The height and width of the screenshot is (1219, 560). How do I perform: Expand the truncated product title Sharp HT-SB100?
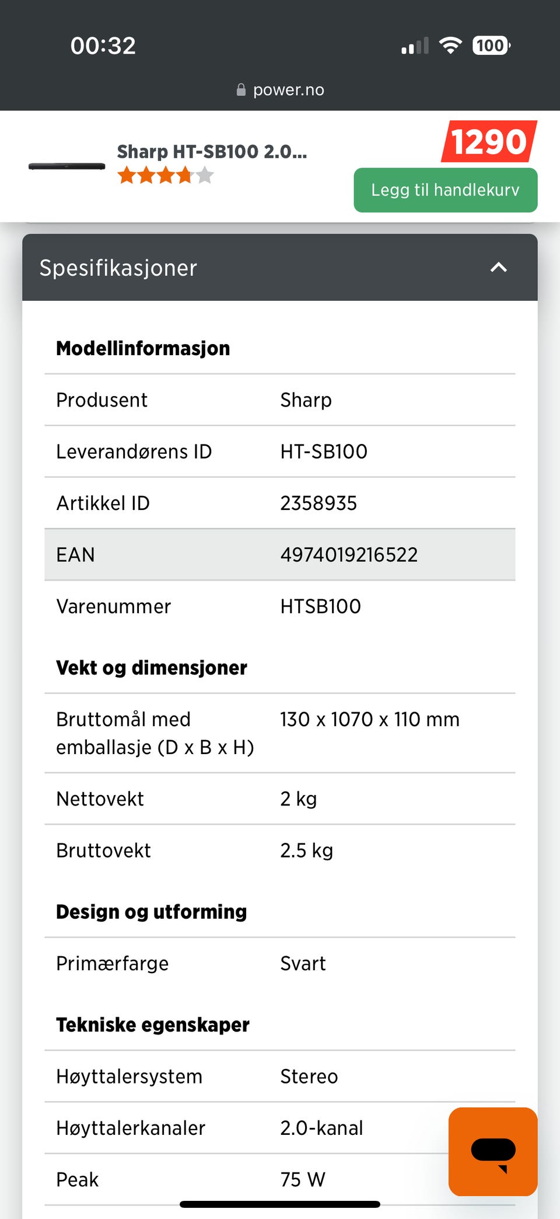211,151
